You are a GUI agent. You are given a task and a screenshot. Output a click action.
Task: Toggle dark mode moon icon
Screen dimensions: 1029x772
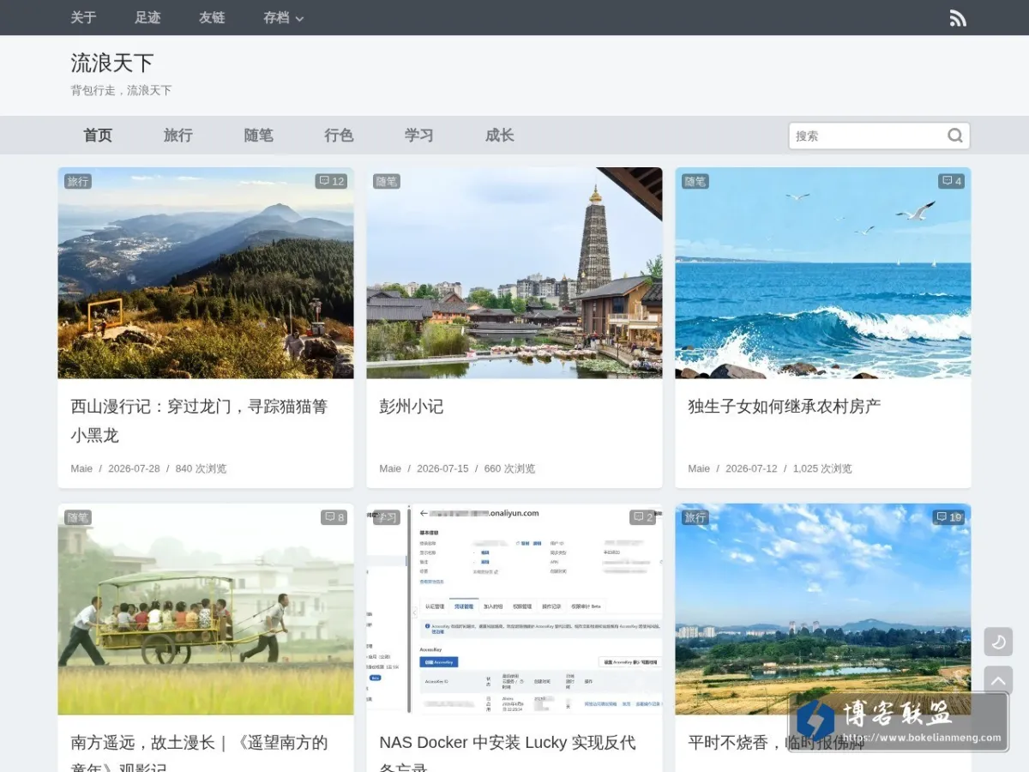coord(998,642)
